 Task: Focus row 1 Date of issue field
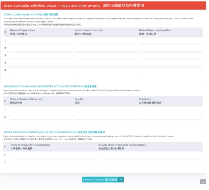coord(170,40)
